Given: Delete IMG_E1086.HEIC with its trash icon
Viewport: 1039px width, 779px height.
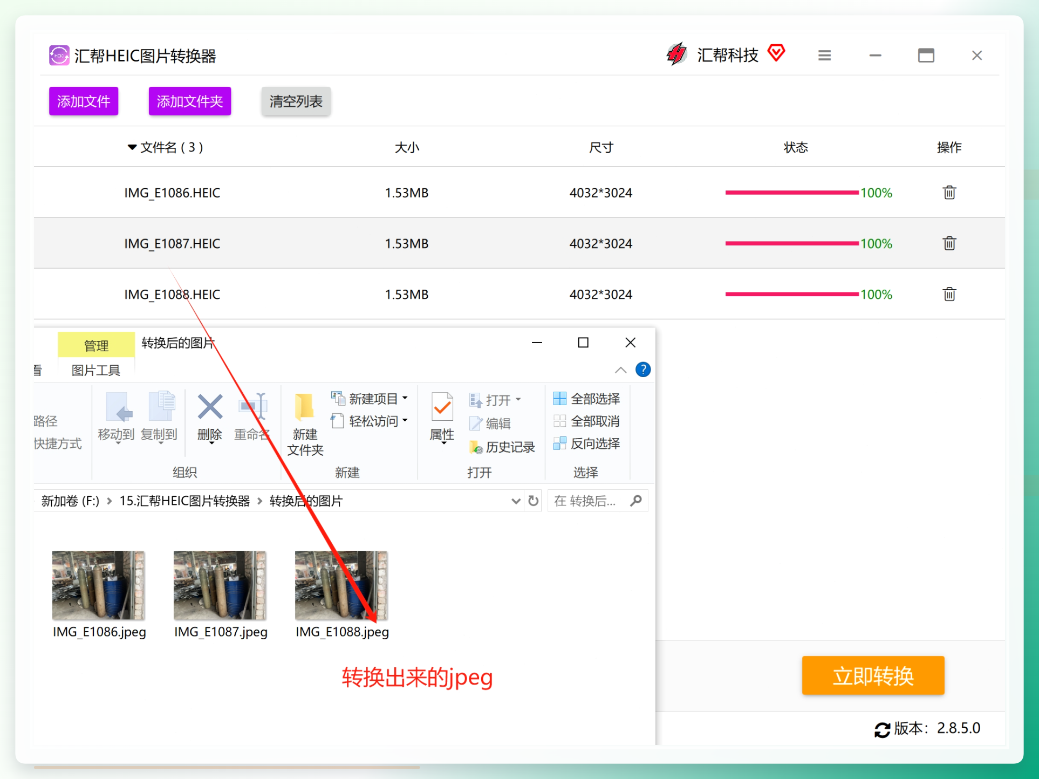Looking at the screenshot, I should click(949, 193).
